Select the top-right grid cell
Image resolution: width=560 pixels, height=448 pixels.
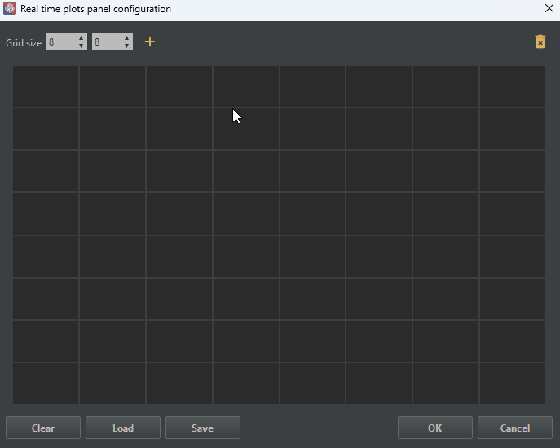coord(512,86)
